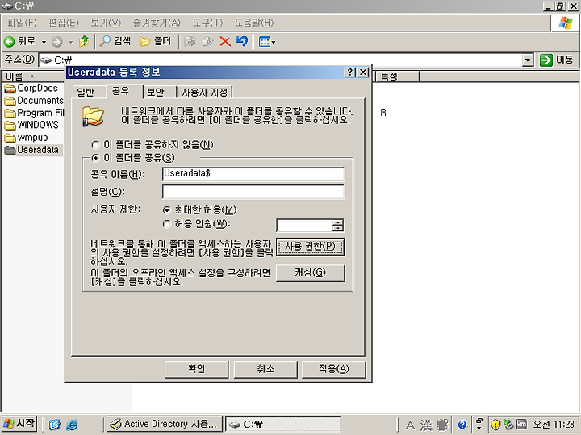Click the Go (이동) button

[x=557, y=60]
